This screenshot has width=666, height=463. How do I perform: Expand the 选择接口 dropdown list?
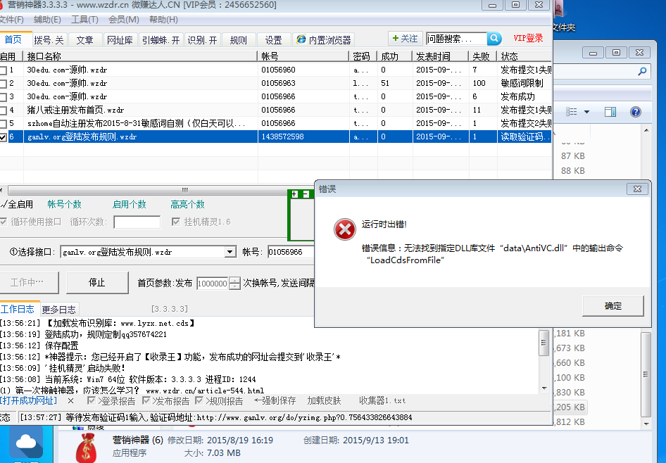click(x=230, y=252)
